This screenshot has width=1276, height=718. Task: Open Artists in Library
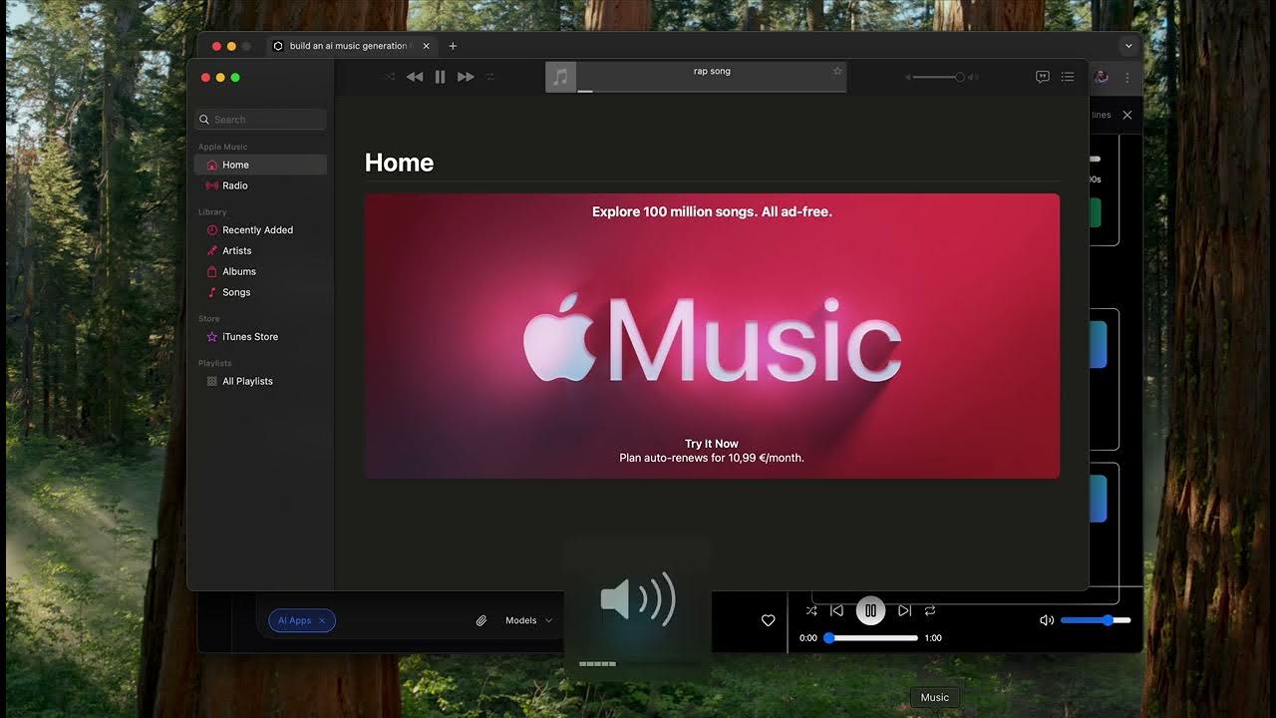point(261,250)
